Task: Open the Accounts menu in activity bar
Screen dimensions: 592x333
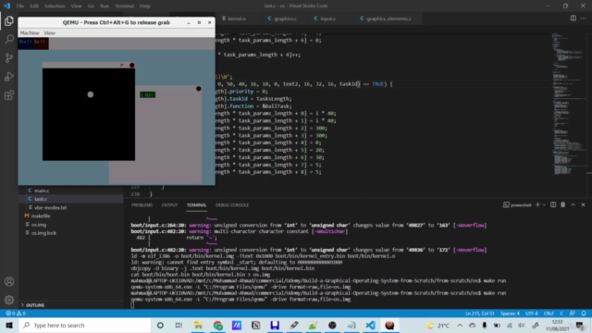Action: coord(9,281)
